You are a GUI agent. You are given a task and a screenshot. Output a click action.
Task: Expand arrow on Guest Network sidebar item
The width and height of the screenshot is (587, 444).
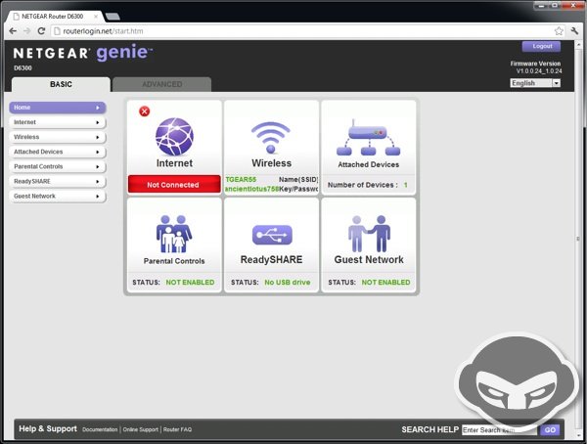98,196
